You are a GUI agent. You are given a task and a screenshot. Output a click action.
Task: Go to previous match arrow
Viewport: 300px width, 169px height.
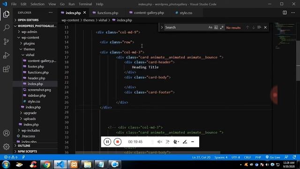[247, 27]
